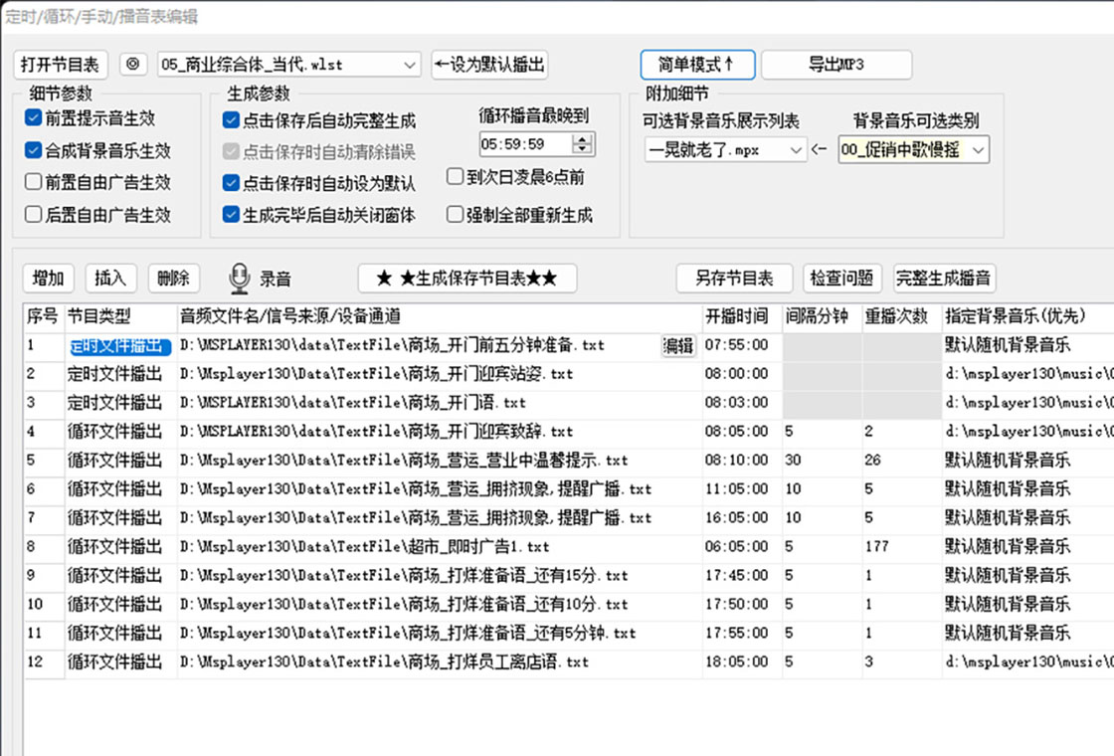
Task: Toggle 点击保存时自动设为默认 checkbox
Action: pos(231,183)
